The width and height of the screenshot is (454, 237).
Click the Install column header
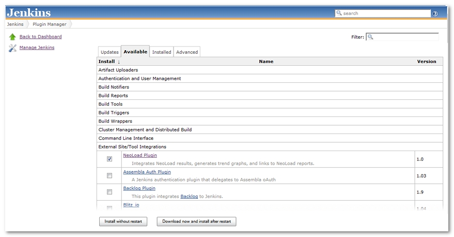[x=106, y=62]
